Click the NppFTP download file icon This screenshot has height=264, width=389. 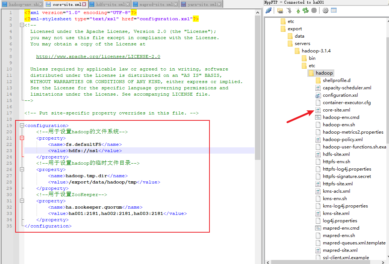tap(289, 10)
